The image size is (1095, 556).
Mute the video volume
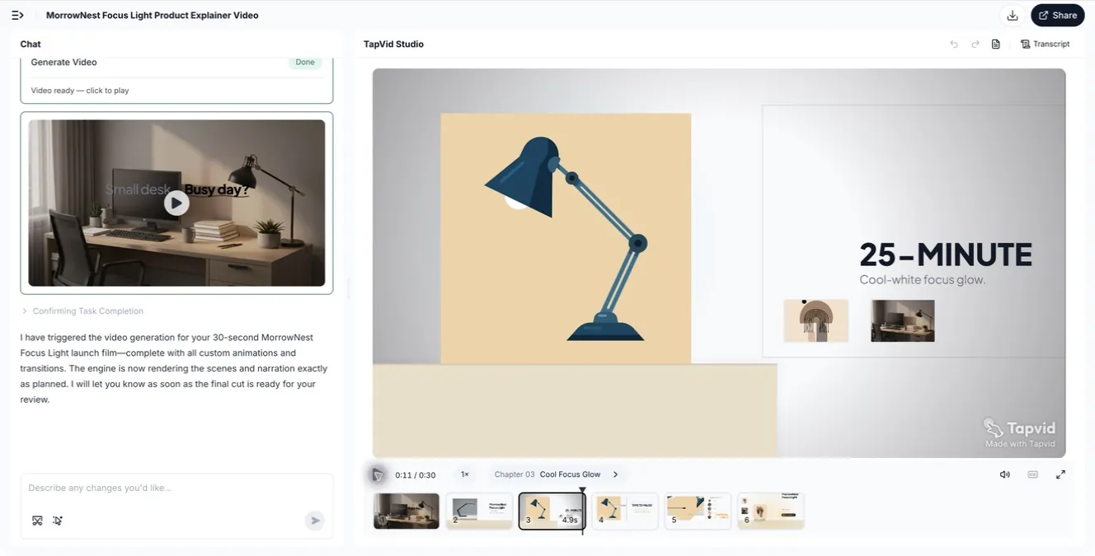point(1004,474)
